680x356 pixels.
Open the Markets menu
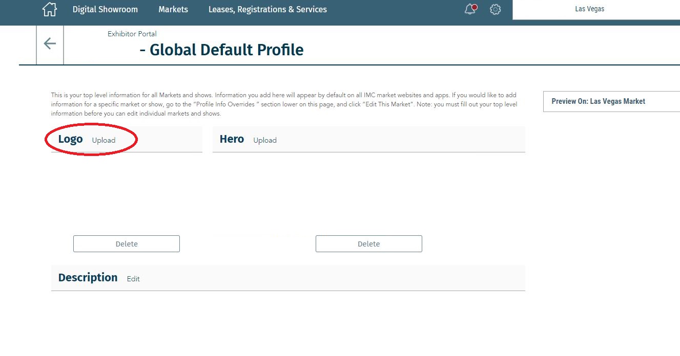[173, 9]
